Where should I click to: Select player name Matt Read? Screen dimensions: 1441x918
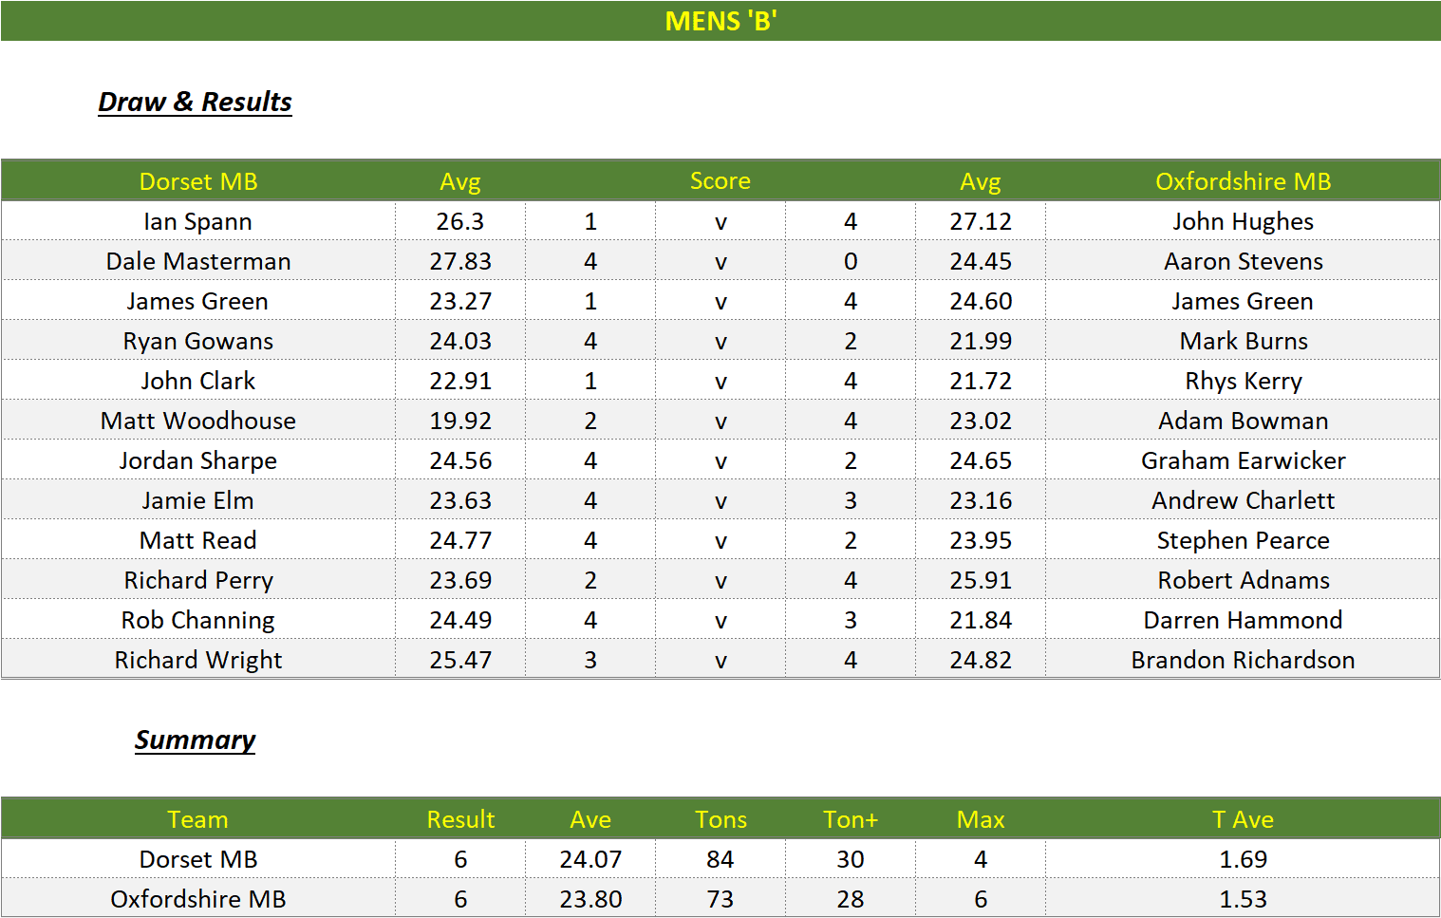198,540
